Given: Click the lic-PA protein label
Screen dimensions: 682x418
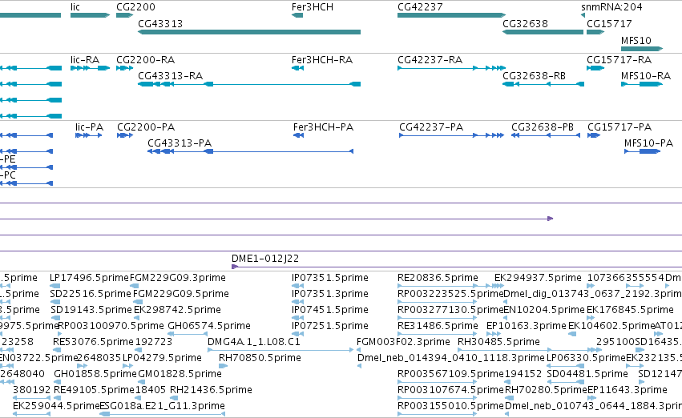Looking at the screenshot, I should pyautogui.click(x=89, y=127).
